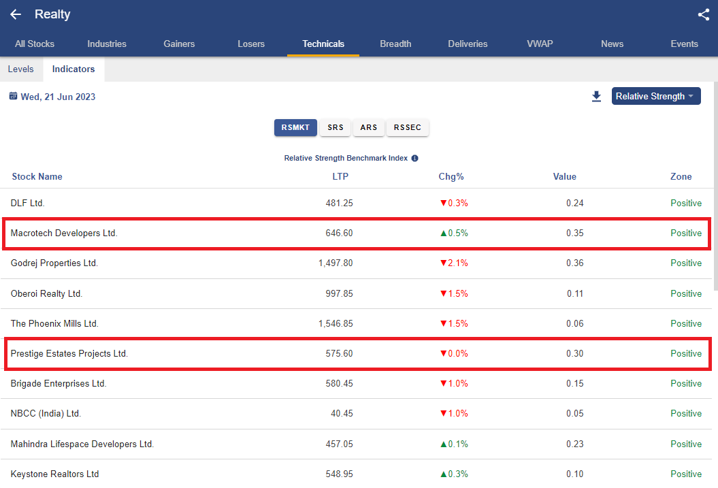
Task: Click the Realty page title
Action: [52, 14]
